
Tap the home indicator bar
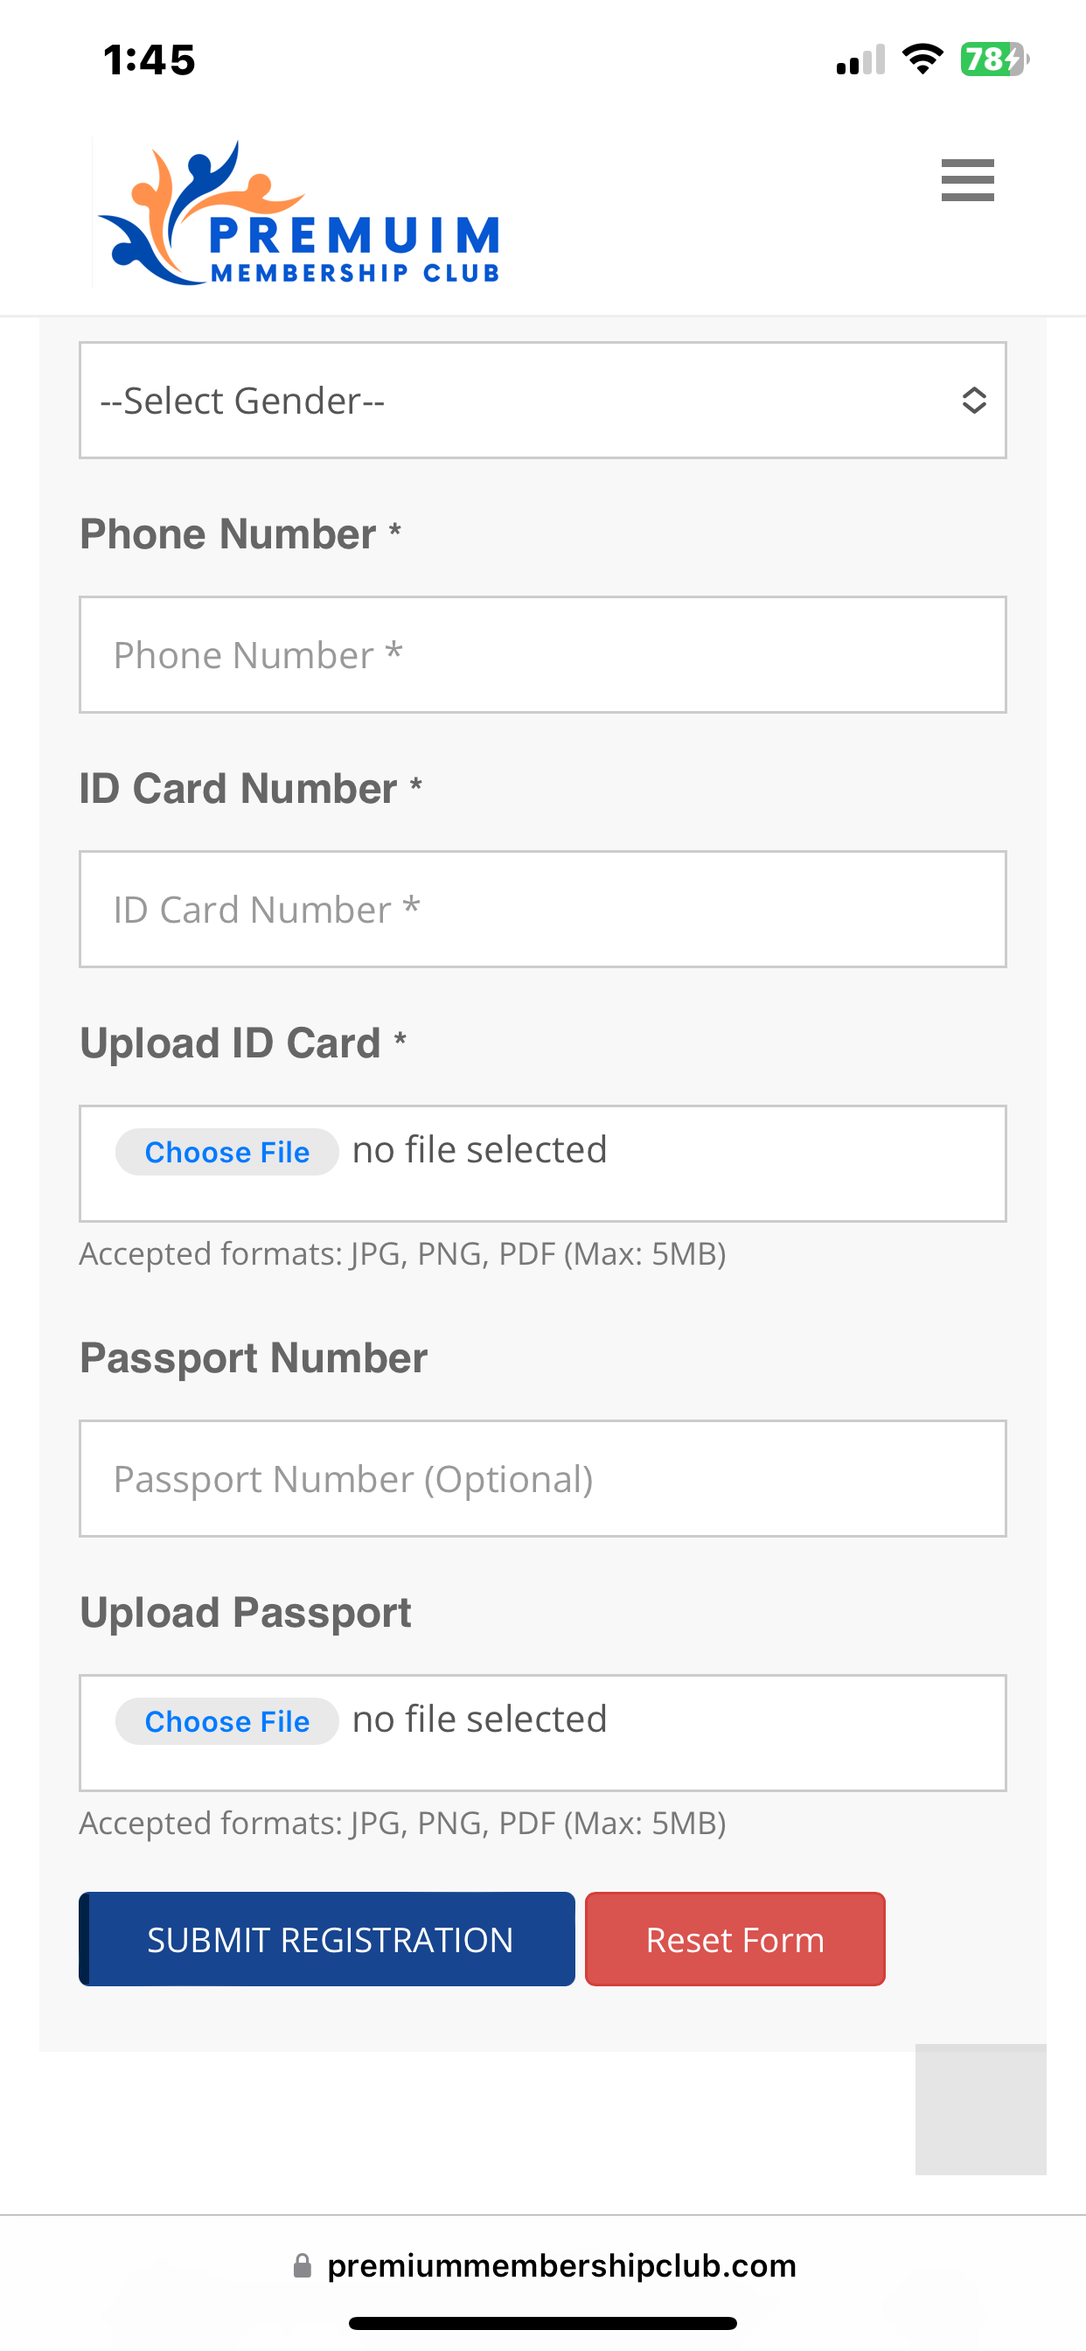543,2323
